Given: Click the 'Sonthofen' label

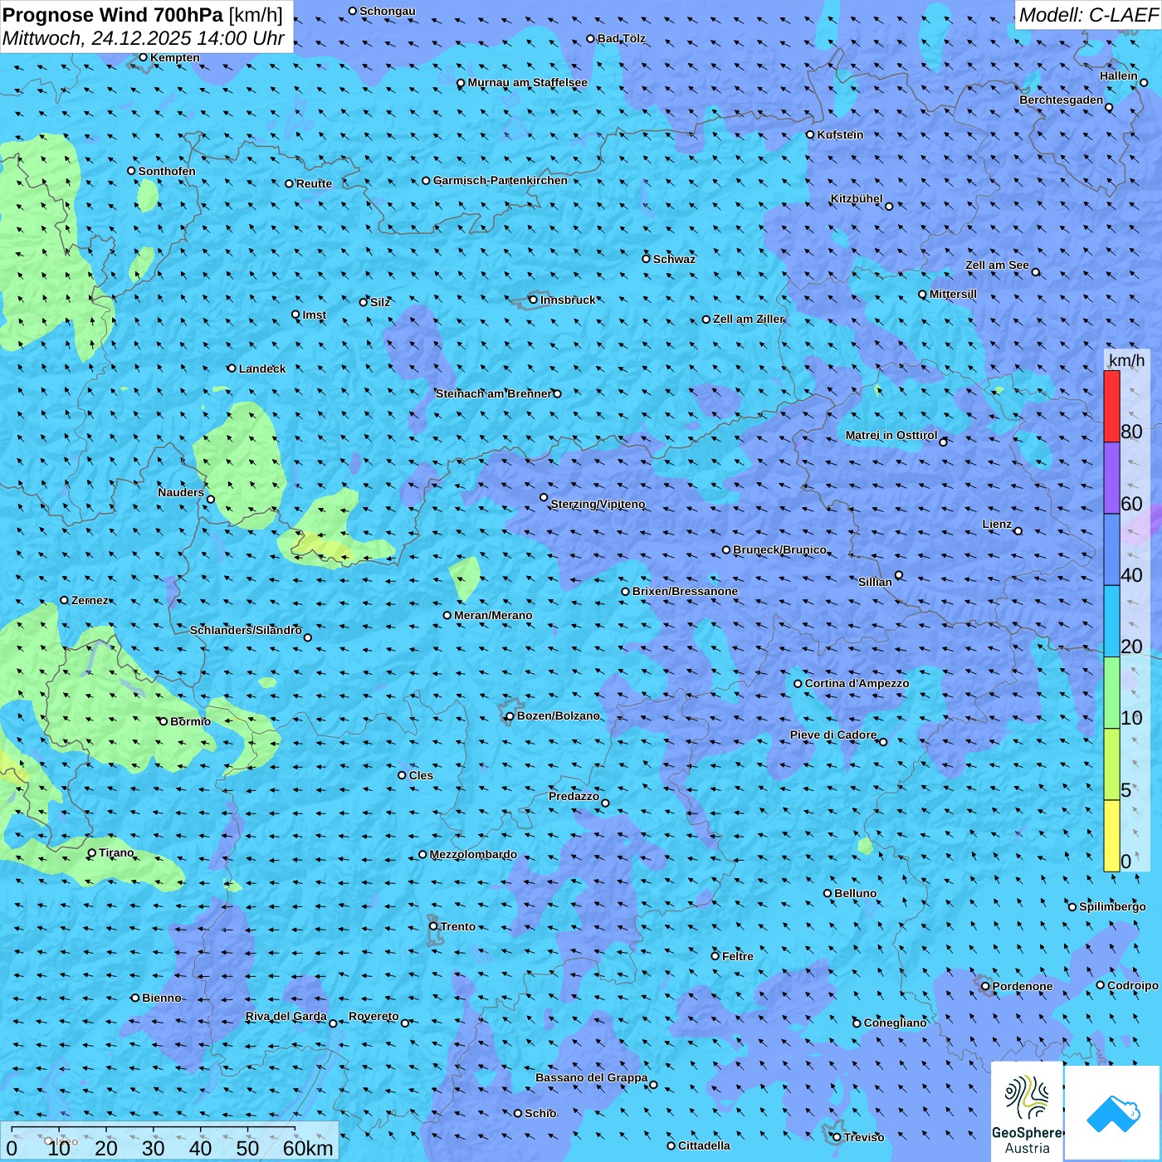Looking at the screenshot, I should click(167, 171).
